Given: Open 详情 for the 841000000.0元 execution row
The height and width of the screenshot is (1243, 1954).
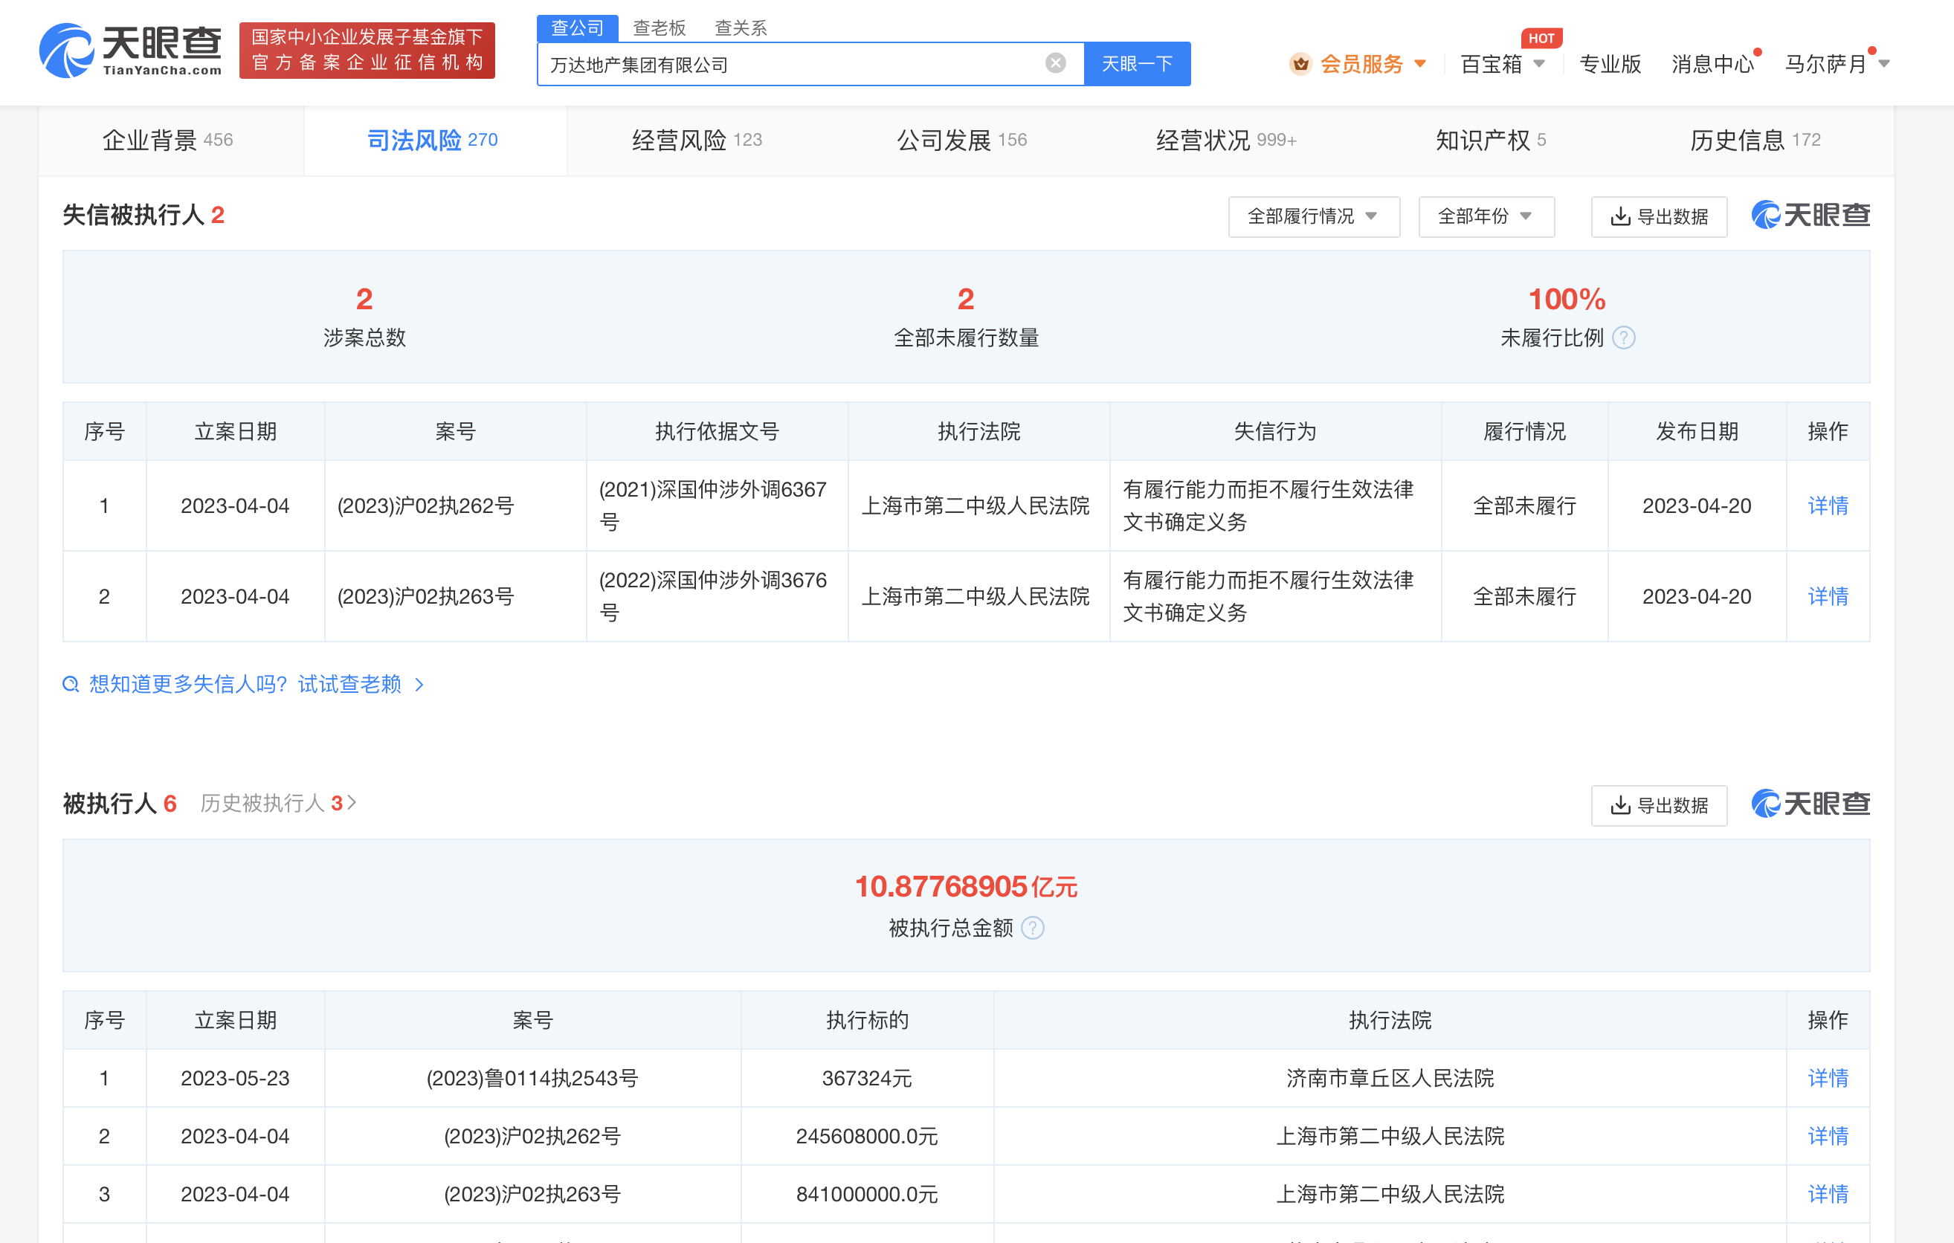Looking at the screenshot, I should [x=1828, y=1193].
